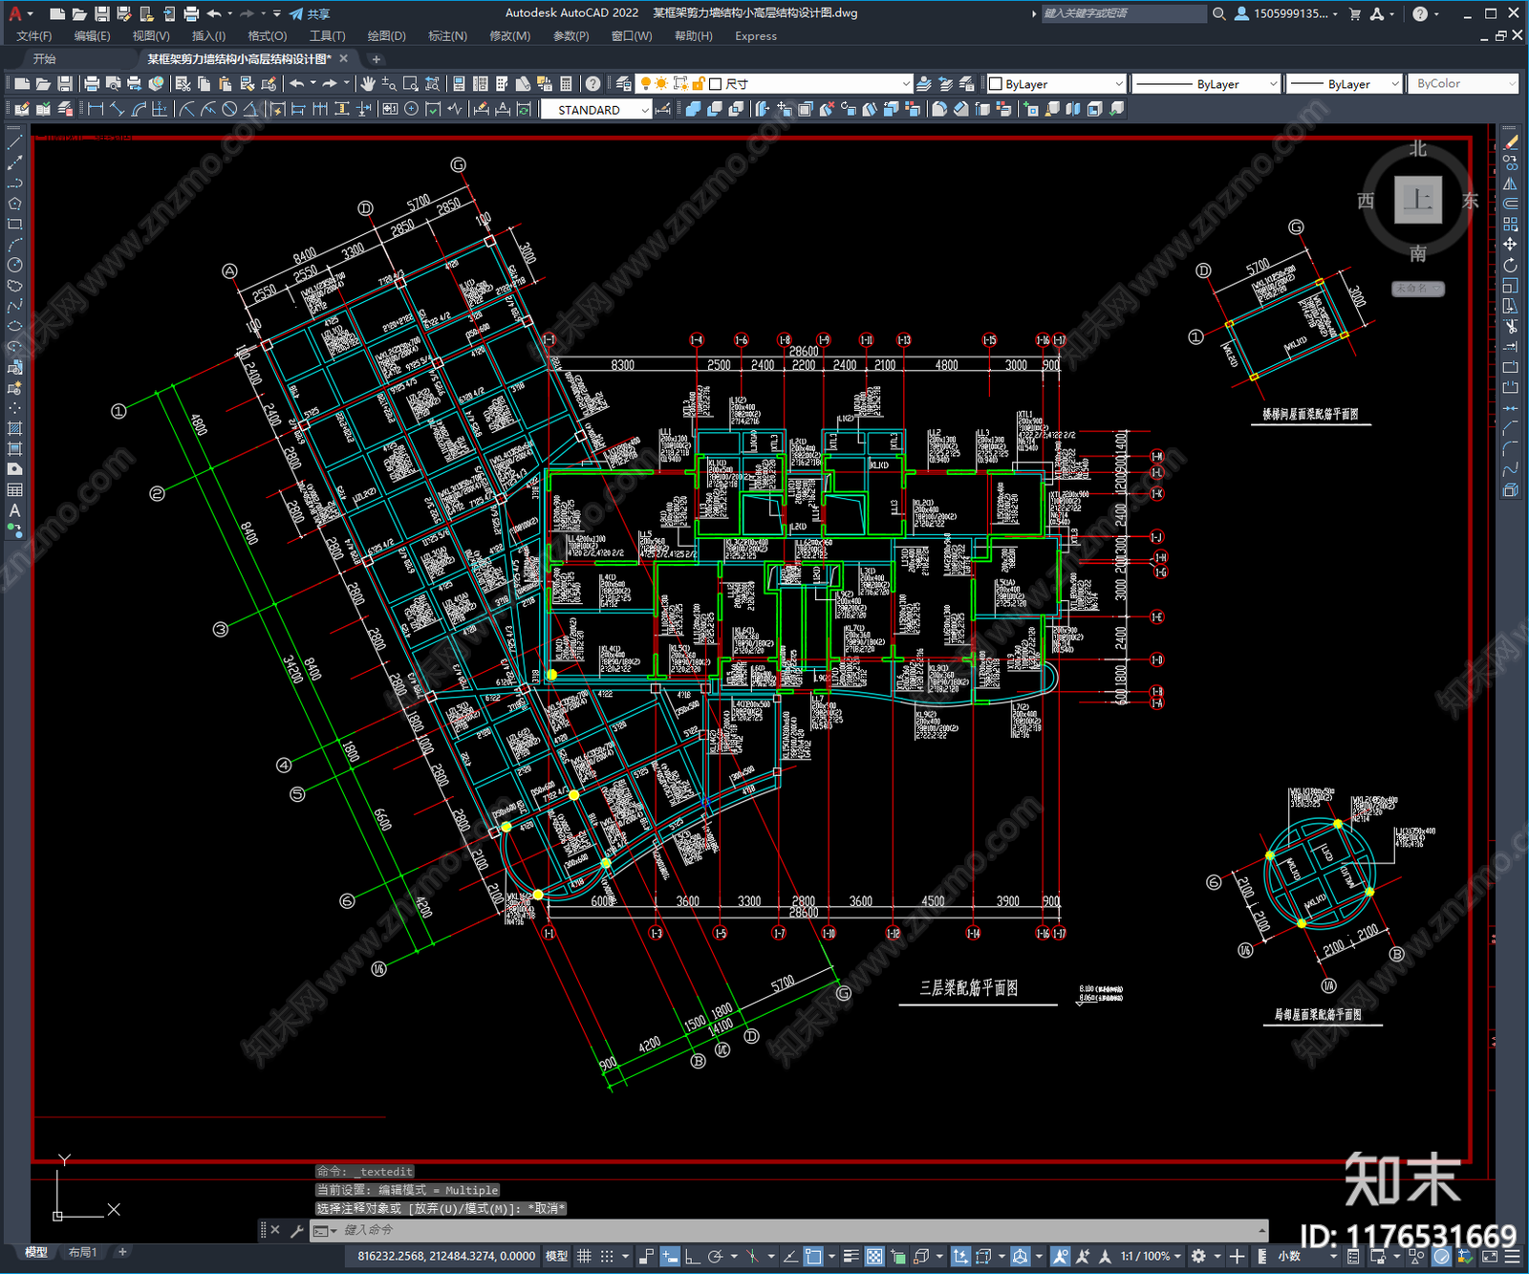
Task: Click the Customization three-line icon in status bar
Action: click(x=1513, y=1256)
